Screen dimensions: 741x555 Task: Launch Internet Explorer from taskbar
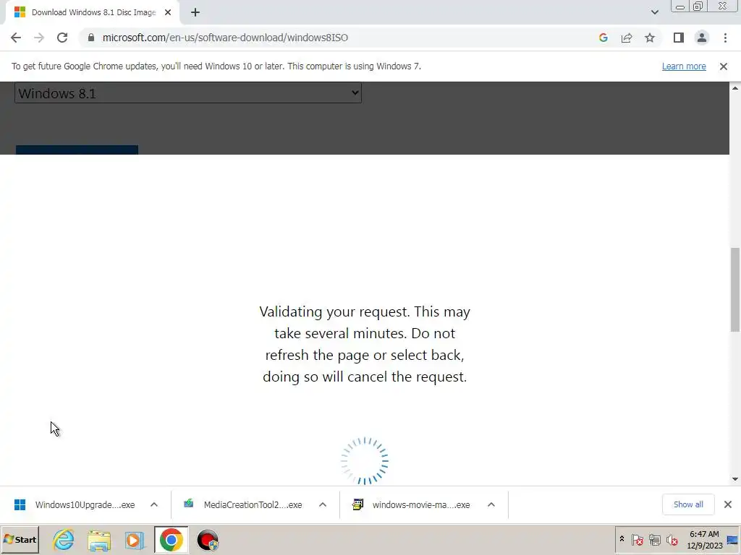click(x=64, y=539)
